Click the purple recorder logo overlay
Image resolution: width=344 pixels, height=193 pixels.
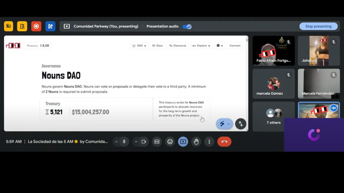(x=314, y=135)
